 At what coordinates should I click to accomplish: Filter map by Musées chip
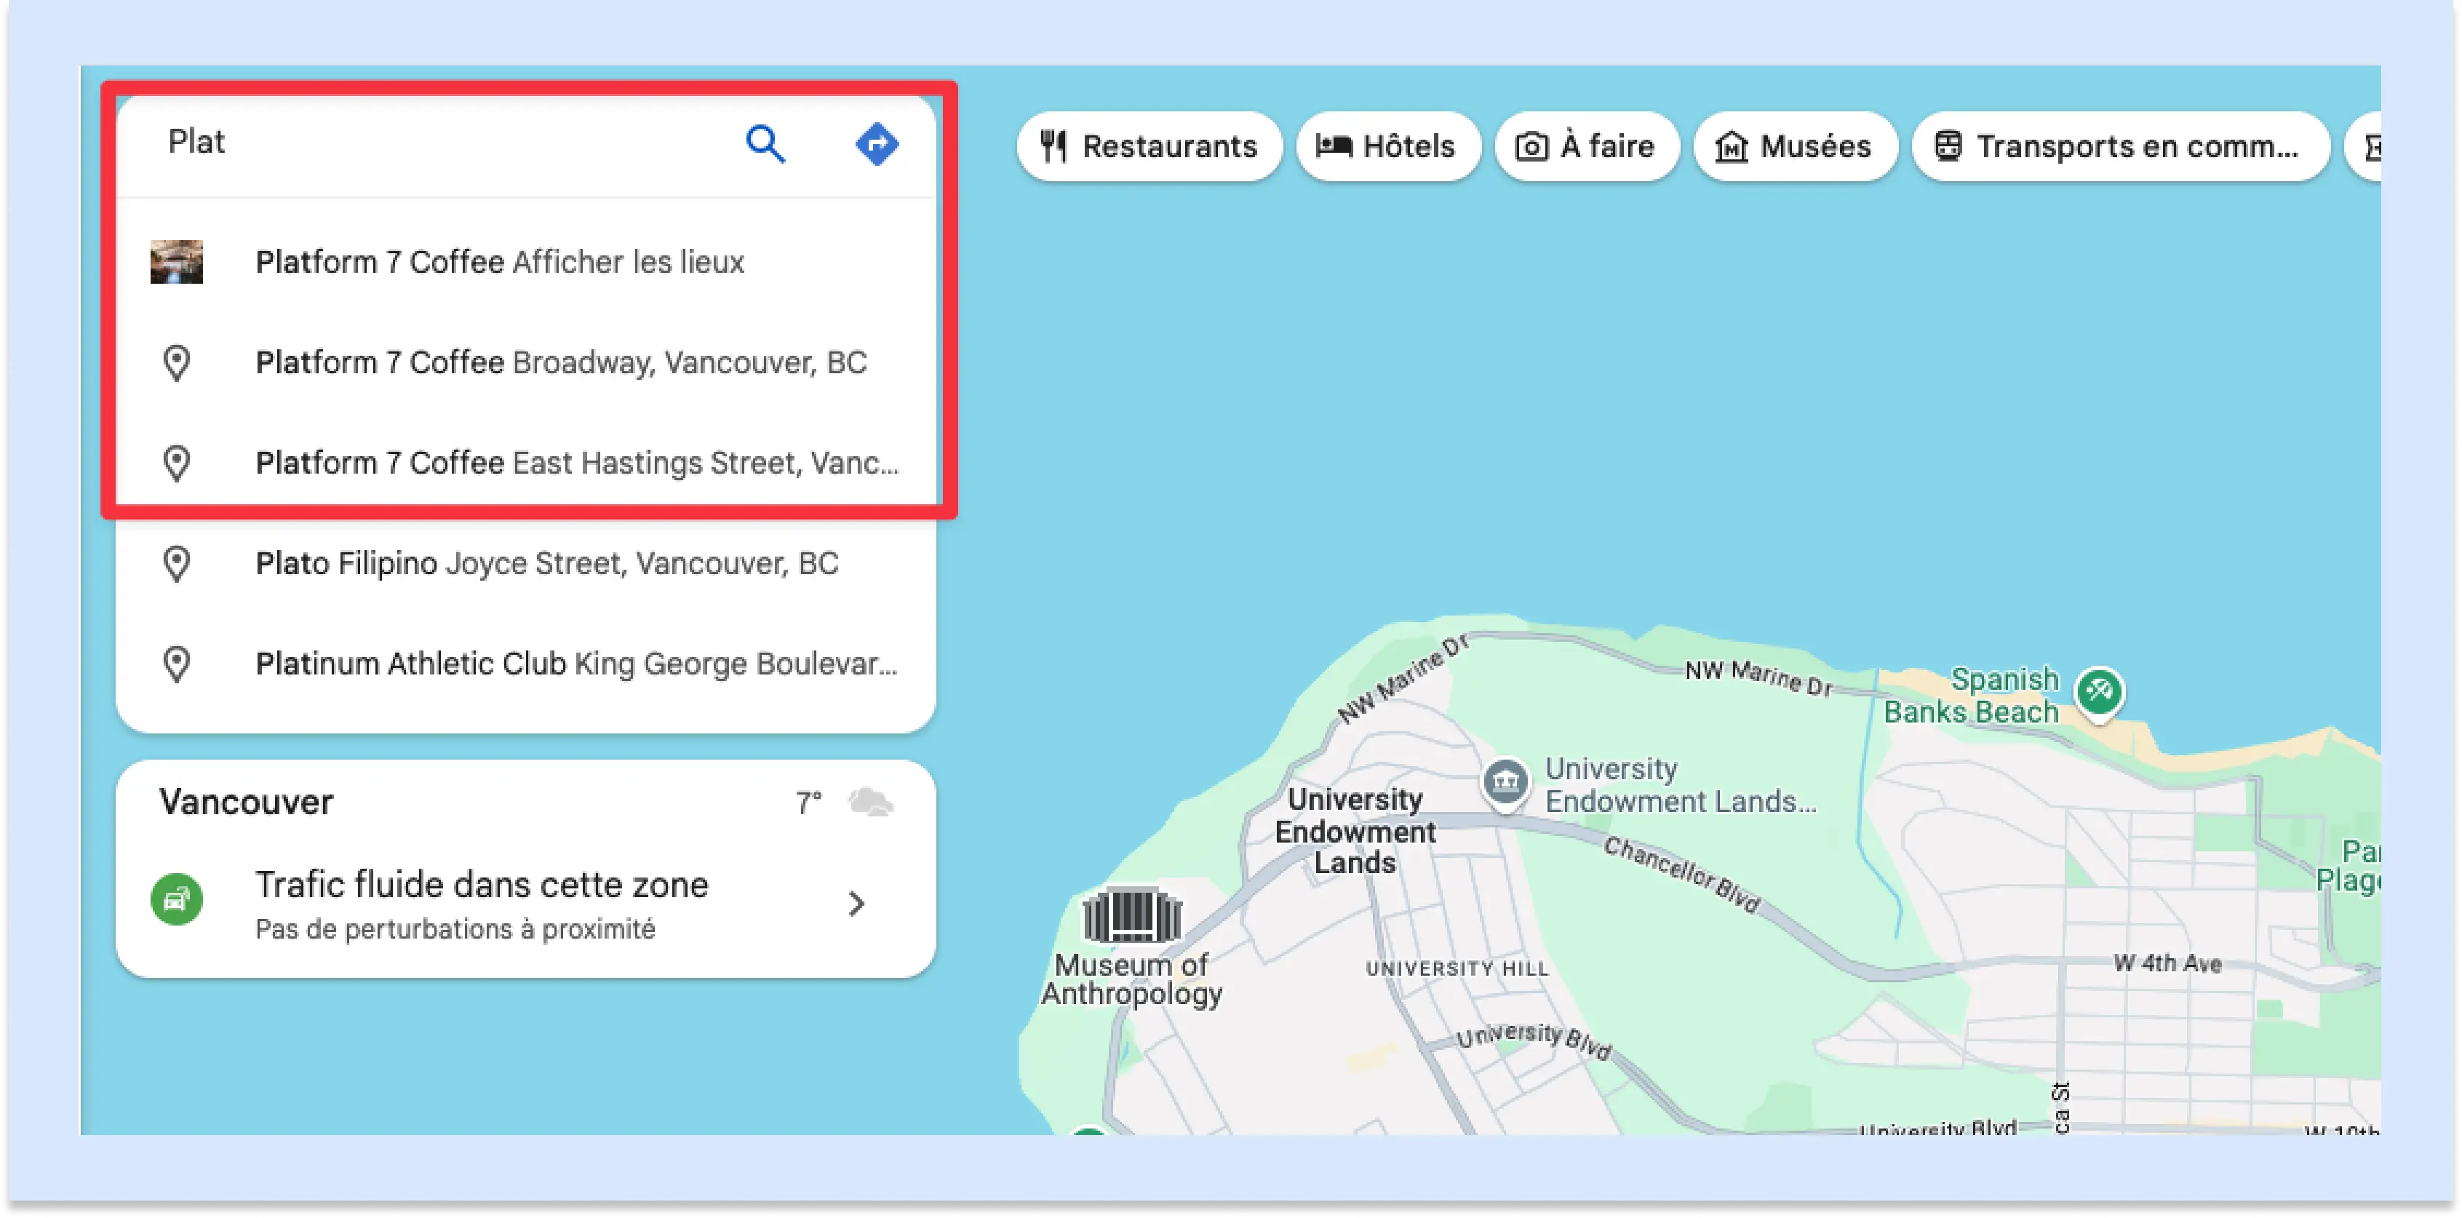(x=1794, y=146)
